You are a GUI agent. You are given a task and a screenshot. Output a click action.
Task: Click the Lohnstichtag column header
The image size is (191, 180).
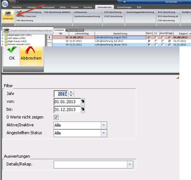coord(82,34)
